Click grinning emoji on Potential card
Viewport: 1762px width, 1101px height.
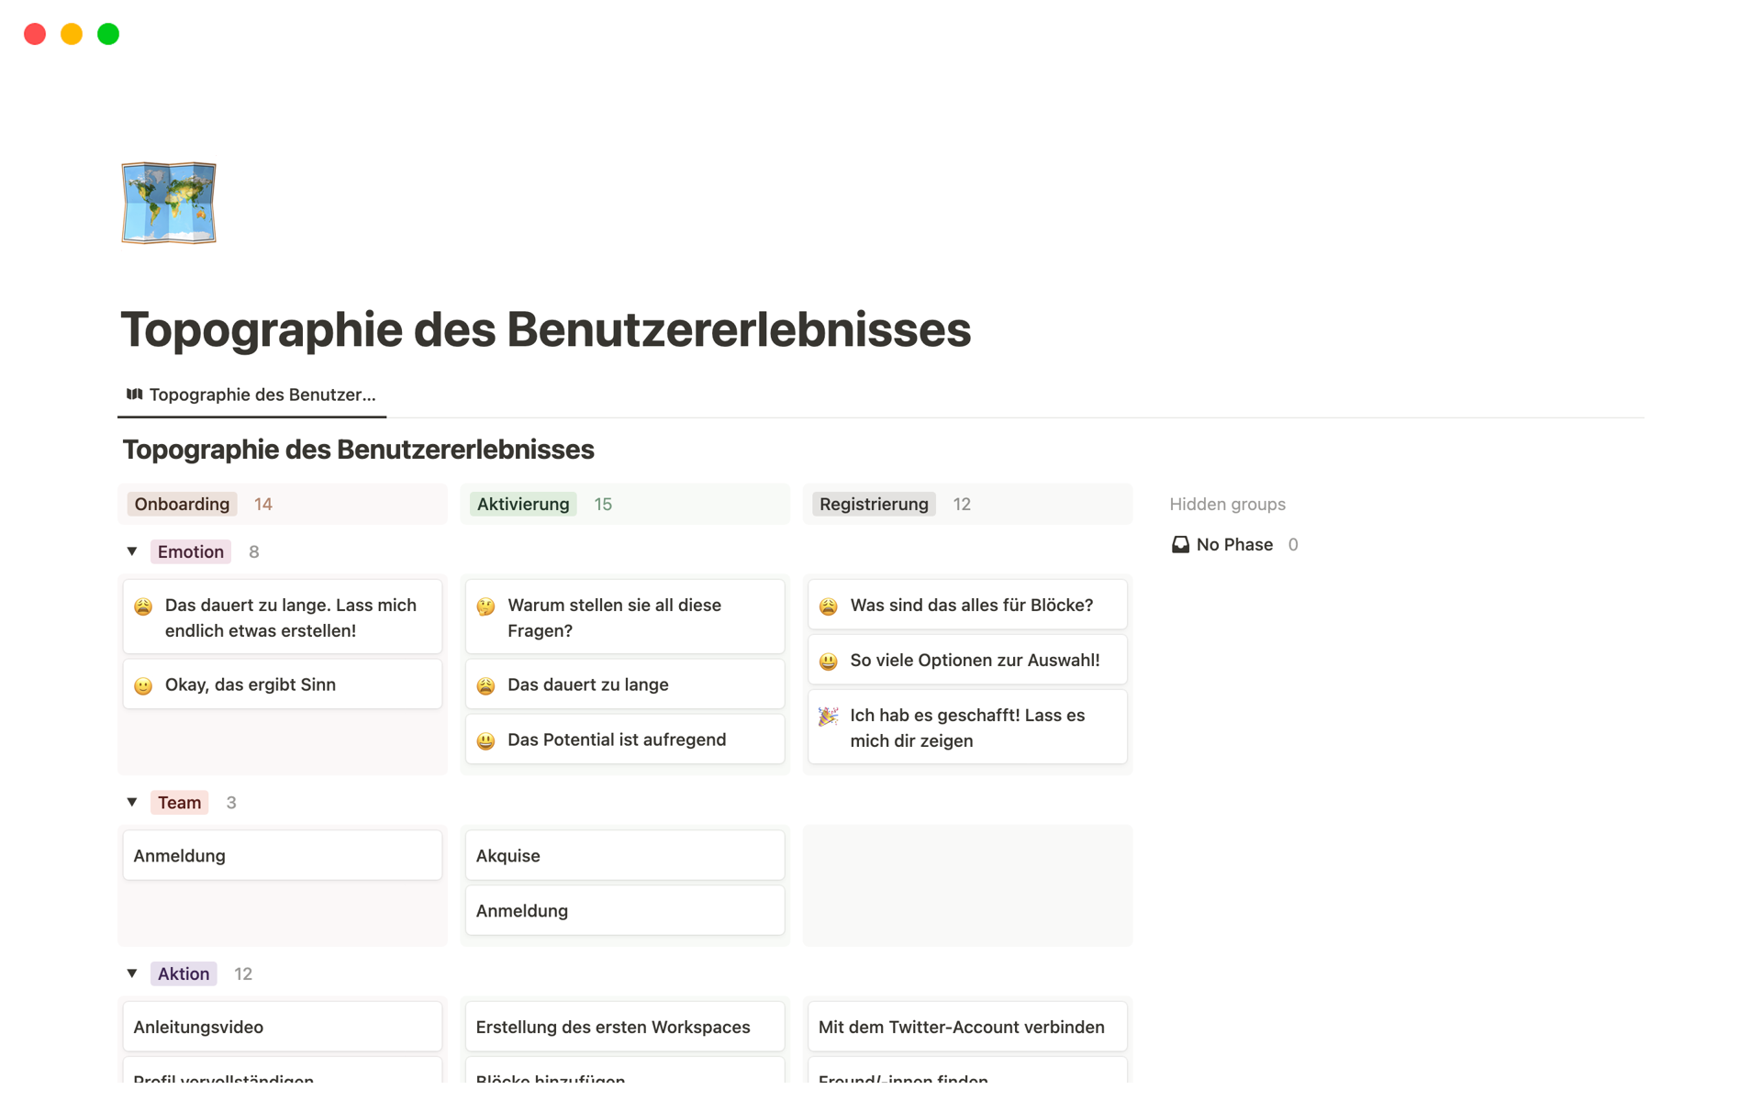(485, 740)
